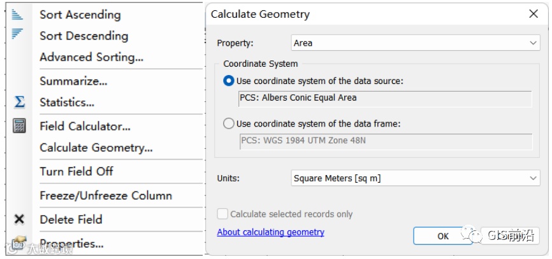
Task: Click Turn Field Off menu item
Action: coord(76,171)
